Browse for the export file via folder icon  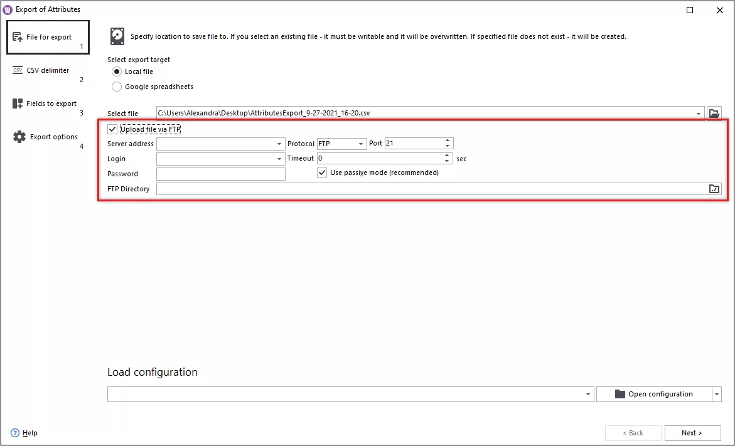coord(714,113)
